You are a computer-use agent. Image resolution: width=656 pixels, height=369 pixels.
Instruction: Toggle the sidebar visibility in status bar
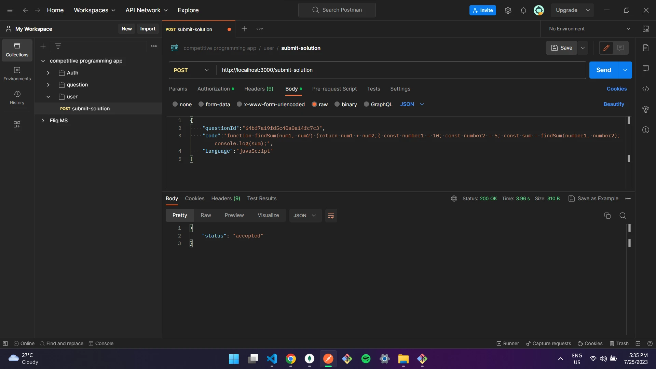pos(5,343)
